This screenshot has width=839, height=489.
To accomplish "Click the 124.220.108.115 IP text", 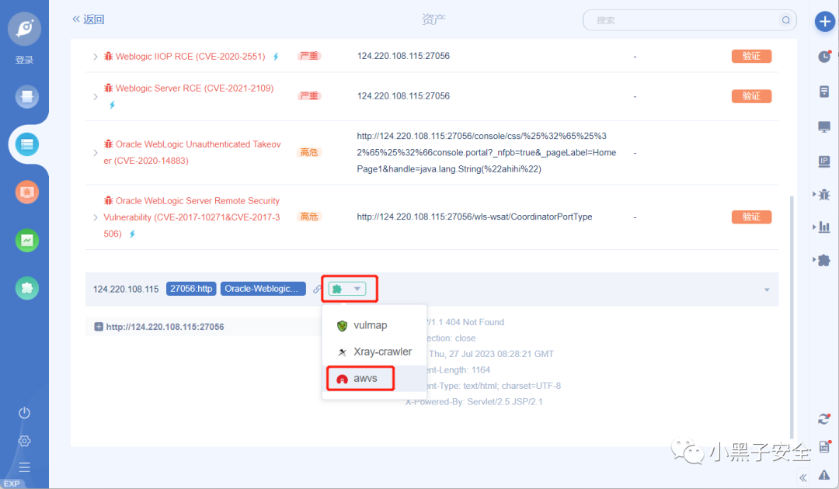I will point(126,289).
